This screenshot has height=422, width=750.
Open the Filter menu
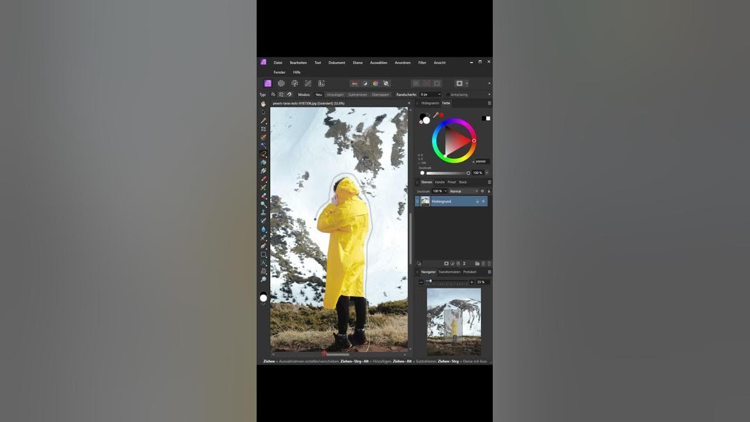(422, 63)
